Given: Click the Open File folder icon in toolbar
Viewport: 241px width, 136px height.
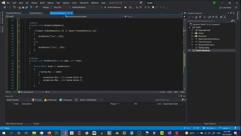Looking at the screenshot, I should pyautogui.click(x=20, y=7).
